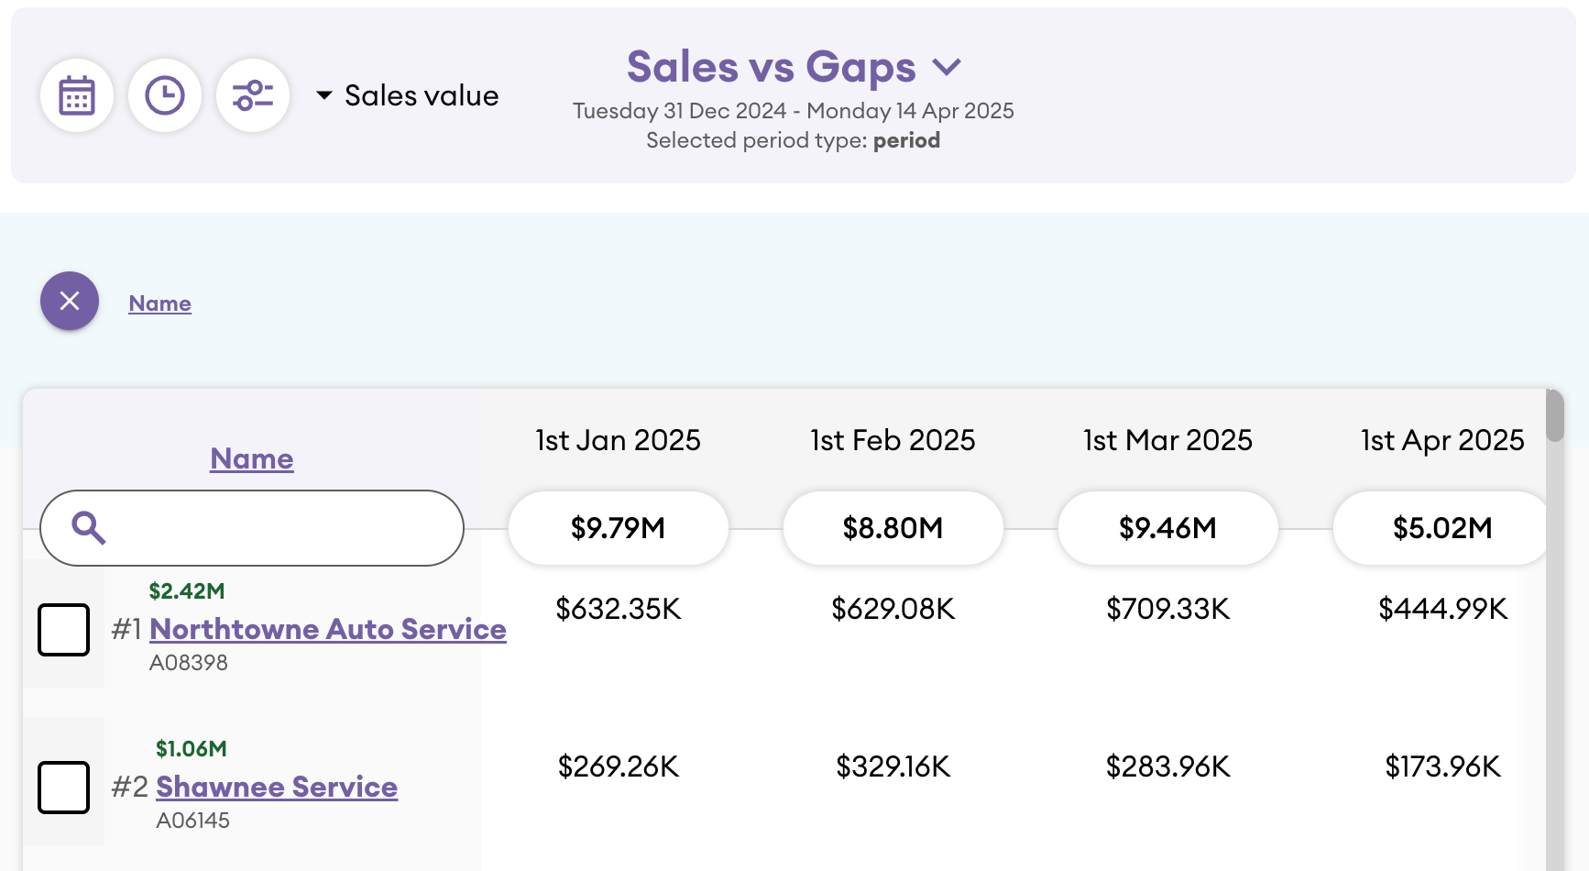This screenshot has height=871, width=1589.
Task: Click the search magnifier icon
Action: tap(89, 528)
